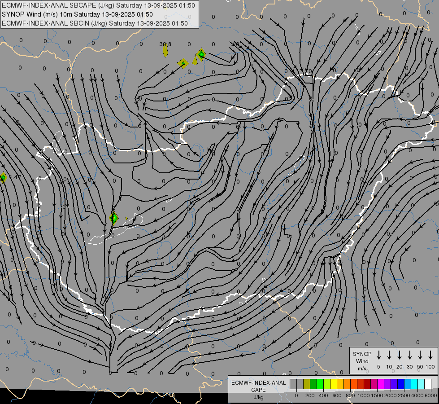Click the 1500 tick label on colorbar
The image size is (439, 404).
tap(377, 395)
